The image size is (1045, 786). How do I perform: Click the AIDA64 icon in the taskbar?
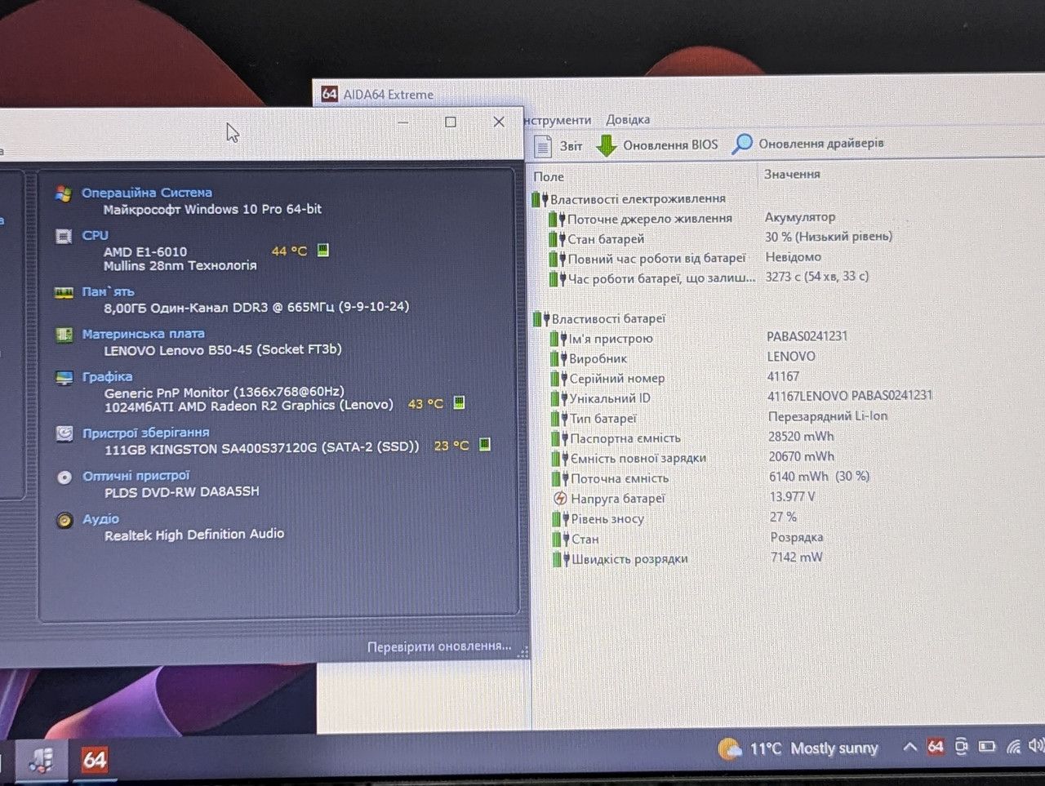pos(94,760)
